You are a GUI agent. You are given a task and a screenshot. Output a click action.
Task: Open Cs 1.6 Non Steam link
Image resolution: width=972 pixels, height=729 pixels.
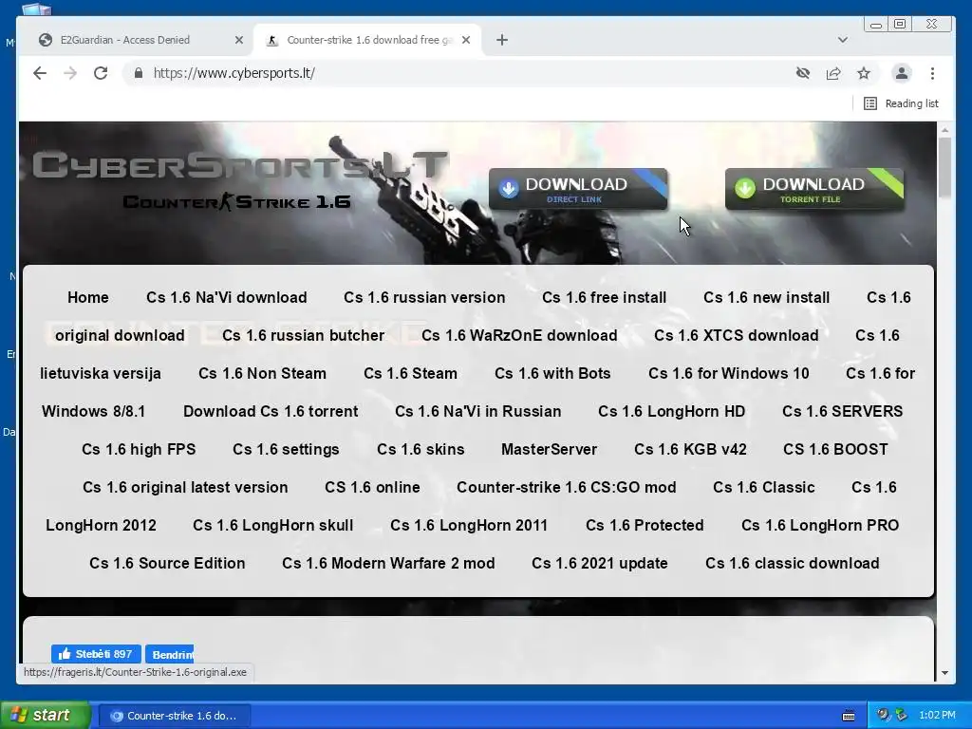point(262,373)
